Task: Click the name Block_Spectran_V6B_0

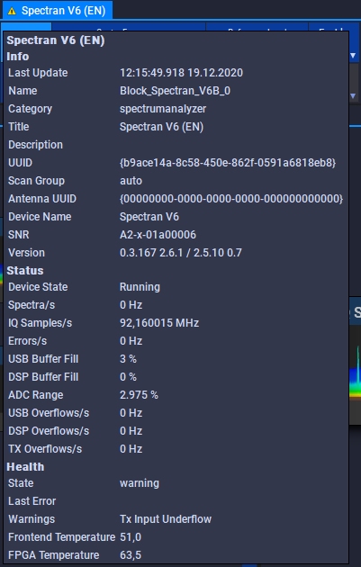Action: (175, 91)
